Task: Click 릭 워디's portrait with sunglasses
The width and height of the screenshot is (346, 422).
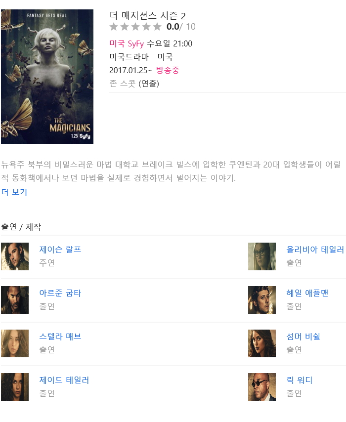Action: [x=261, y=387]
